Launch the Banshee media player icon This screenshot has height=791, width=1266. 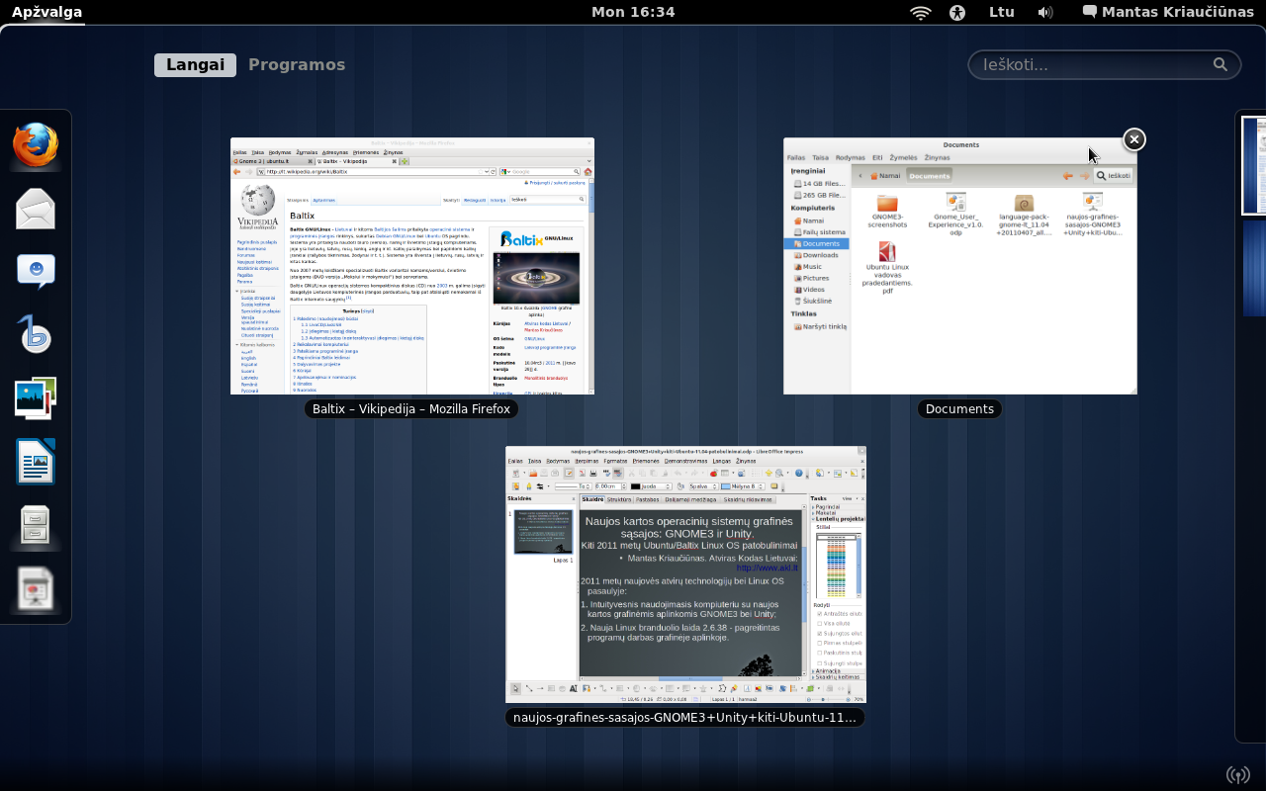(x=36, y=335)
